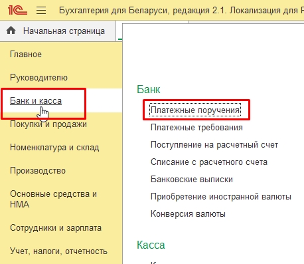This screenshot has width=304, height=264.
Task: Open the Конверсия валюты link
Action: (188, 214)
